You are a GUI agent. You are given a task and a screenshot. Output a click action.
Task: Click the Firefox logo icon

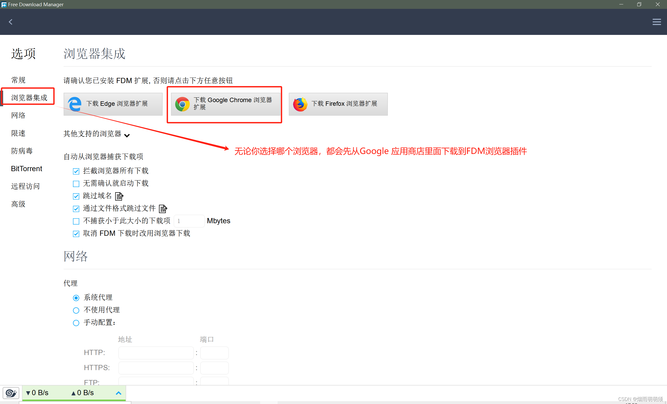click(300, 104)
